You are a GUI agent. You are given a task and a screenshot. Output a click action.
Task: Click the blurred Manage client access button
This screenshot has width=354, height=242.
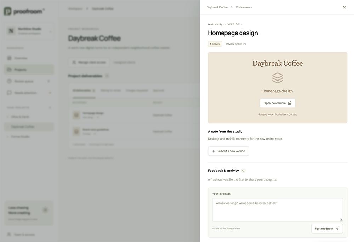(x=89, y=62)
